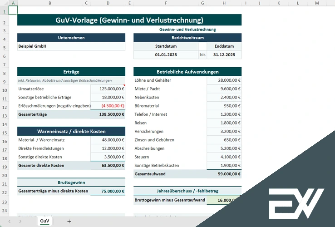Select Nebenkosten value 2.400,00 €
Viewport: 335px width, 227px height.
224,97
